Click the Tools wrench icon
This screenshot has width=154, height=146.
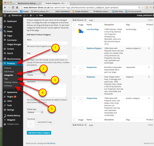(x=5, y=105)
